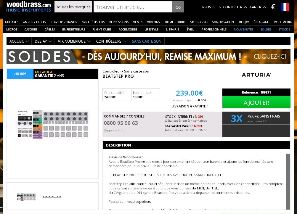Click SANS CARTE SON breadcrumb

tap(147, 41)
